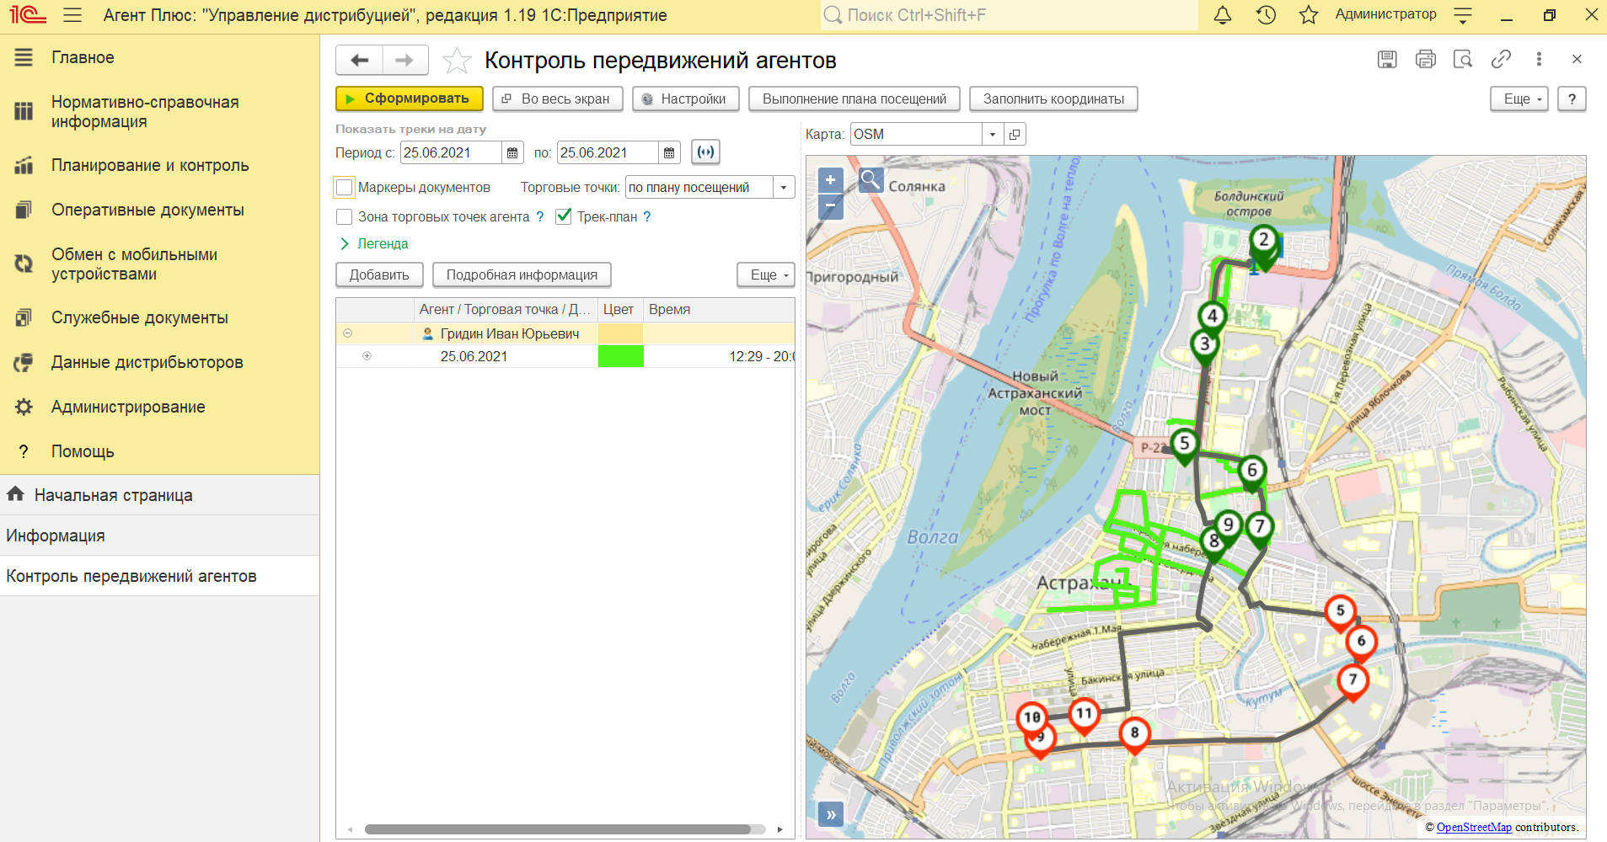Screen dimensions: 1607x842
Task: Click the Добавить button
Action: click(379, 274)
